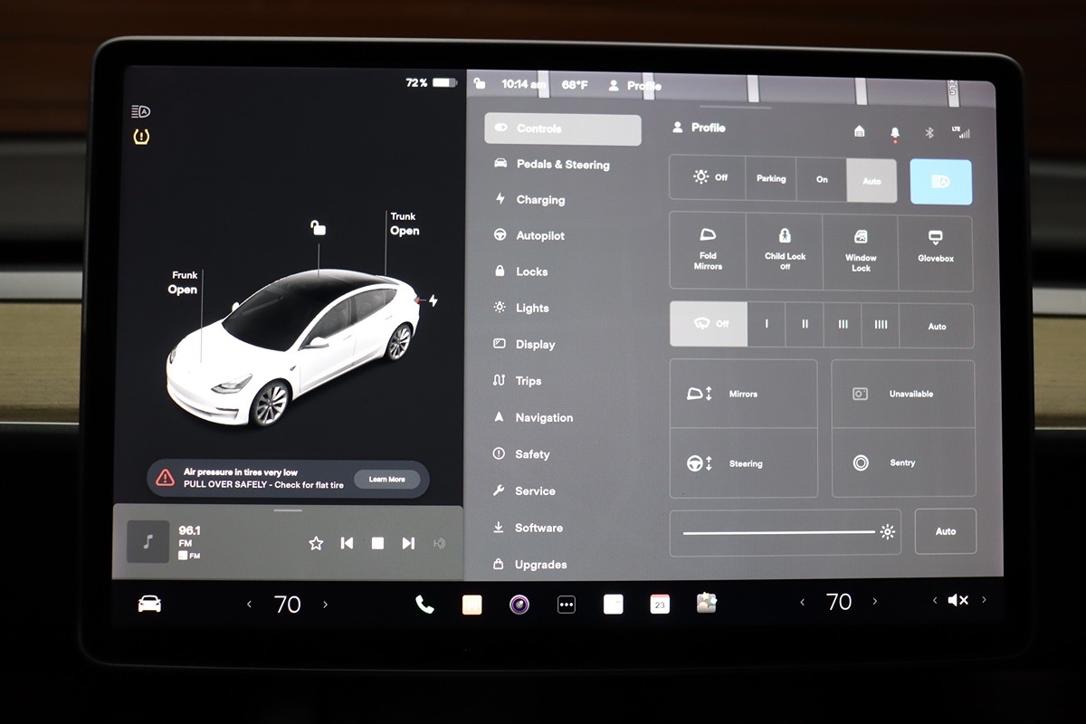Skip to next radio station
The image size is (1086, 724).
(408, 543)
